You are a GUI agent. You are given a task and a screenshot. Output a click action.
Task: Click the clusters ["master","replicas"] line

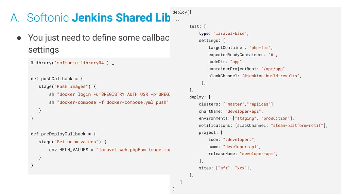(236, 104)
